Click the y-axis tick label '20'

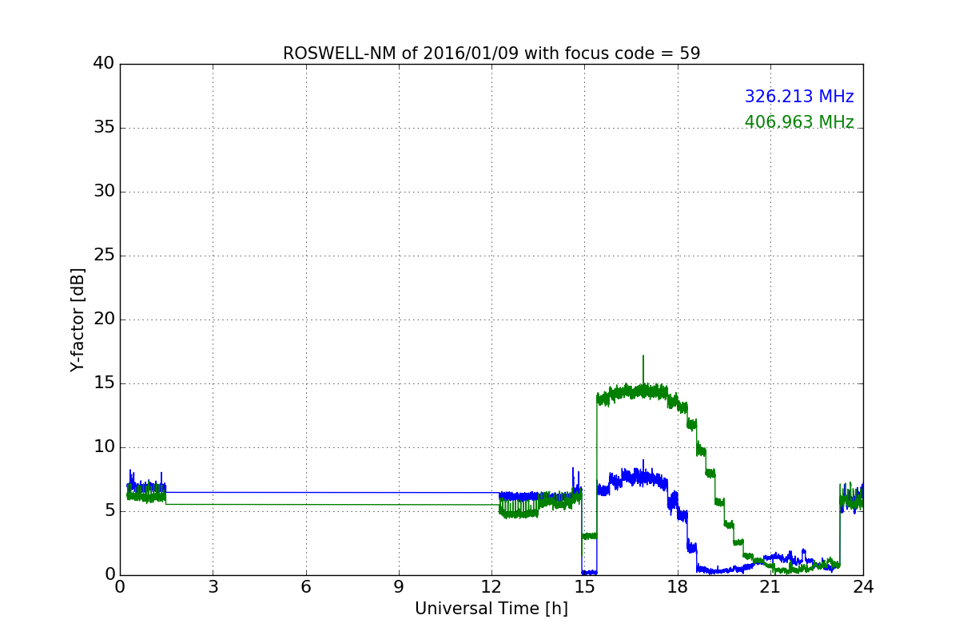click(x=104, y=319)
